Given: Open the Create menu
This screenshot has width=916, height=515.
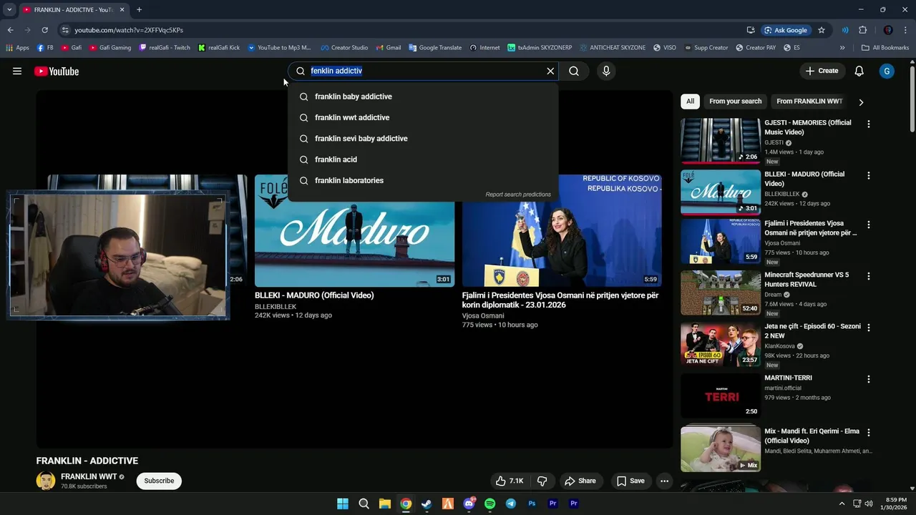Looking at the screenshot, I should point(822,71).
